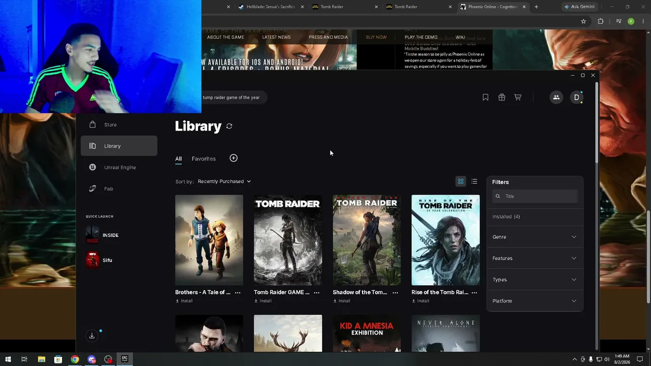Open the Friends icon in the launcher
The height and width of the screenshot is (366, 651).
pyautogui.click(x=556, y=97)
